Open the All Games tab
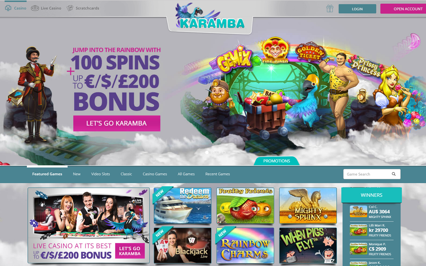Viewport: 426px width, 266px height. (186, 174)
